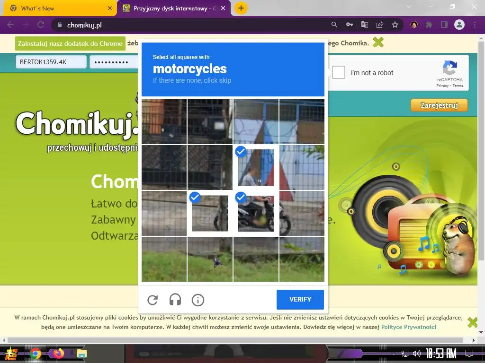The width and height of the screenshot is (485, 363).
Task: Open the reCAPTCHA Privacy link
Action: (442, 86)
